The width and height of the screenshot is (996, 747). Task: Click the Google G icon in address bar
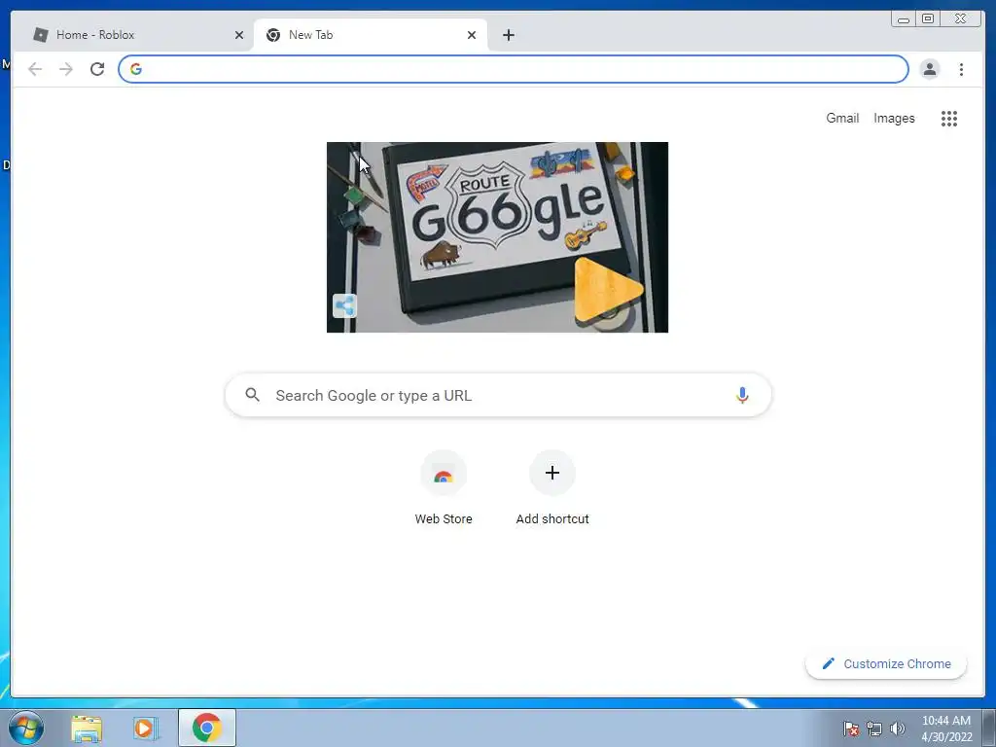tap(136, 69)
